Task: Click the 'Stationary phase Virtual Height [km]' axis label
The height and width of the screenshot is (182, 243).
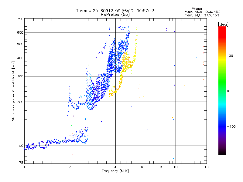Action: (x=13, y=91)
